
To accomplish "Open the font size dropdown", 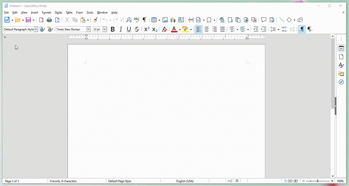I will click(x=104, y=29).
